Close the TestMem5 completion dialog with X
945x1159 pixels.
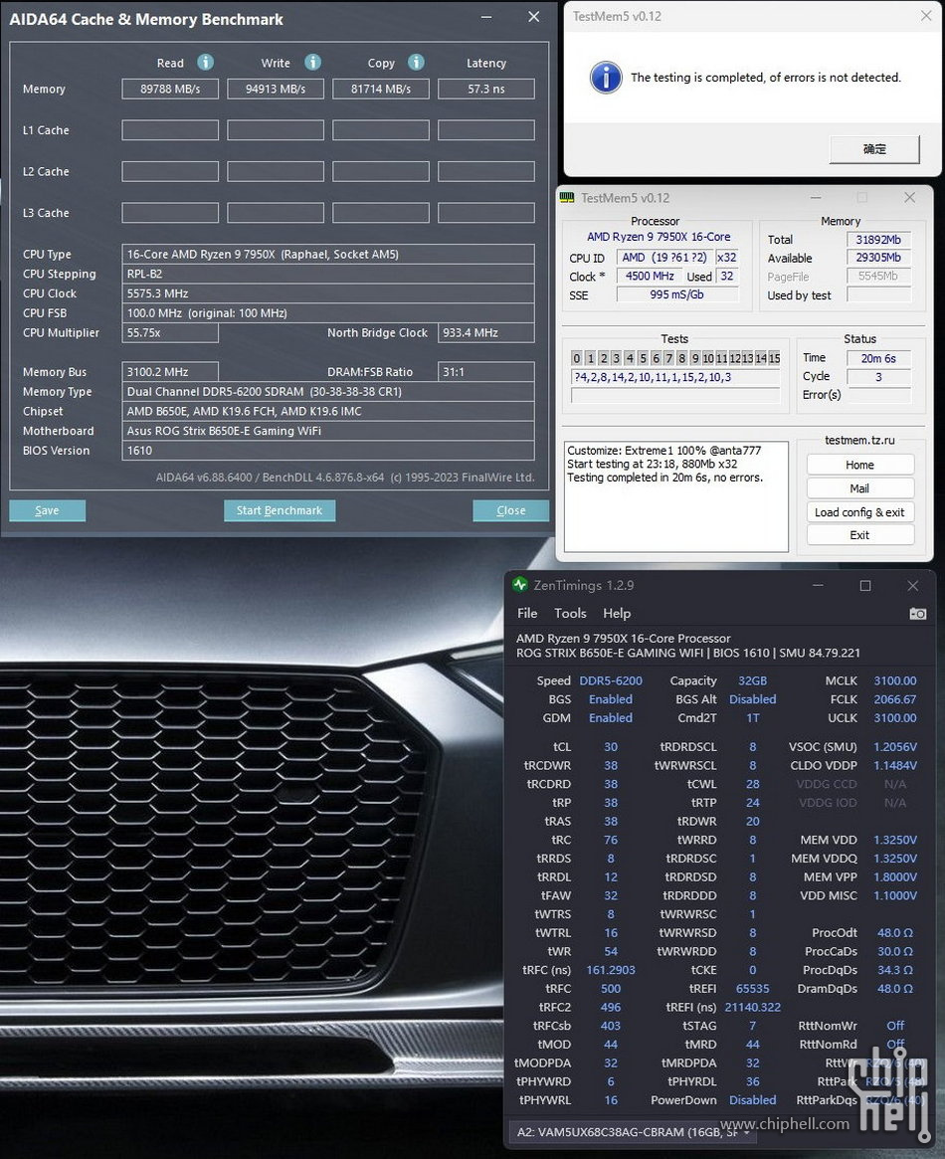[926, 16]
